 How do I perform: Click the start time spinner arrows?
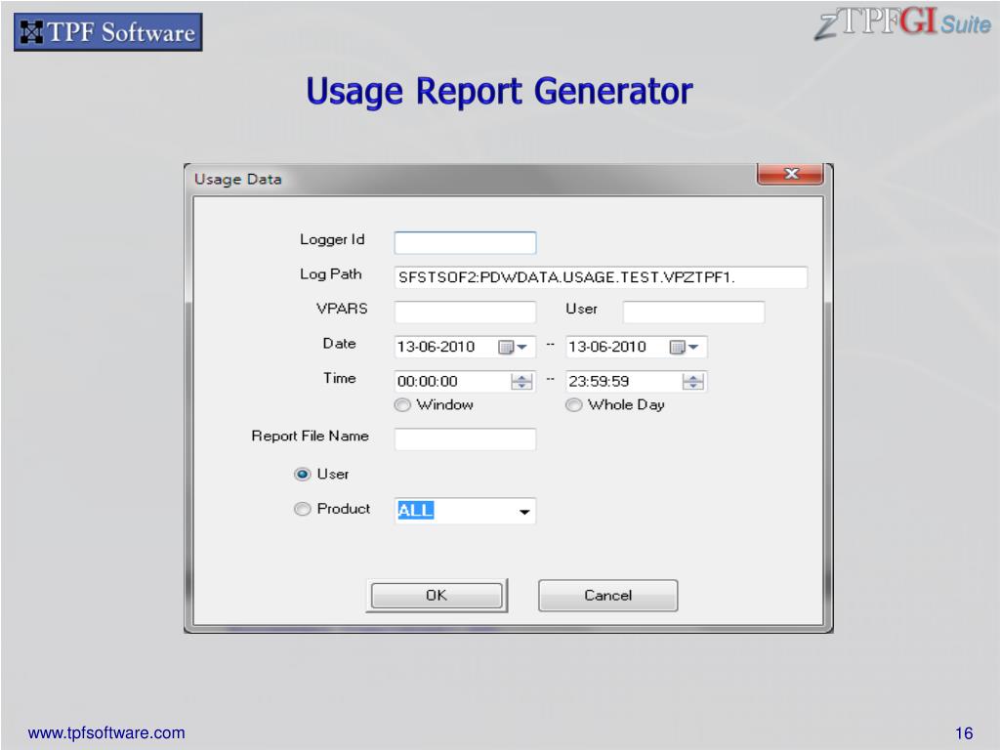point(521,382)
